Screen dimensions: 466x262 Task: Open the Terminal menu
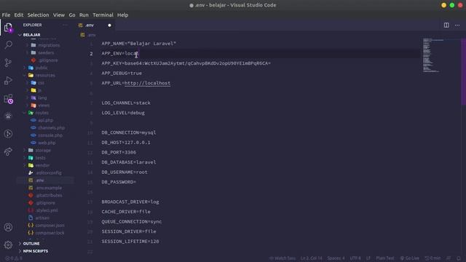click(103, 15)
